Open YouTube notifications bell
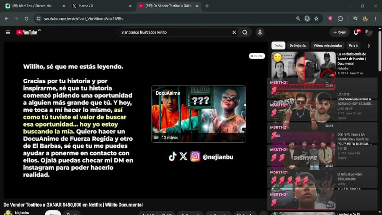This screenshot has height=215, width=382. click(x=356, y=32)
